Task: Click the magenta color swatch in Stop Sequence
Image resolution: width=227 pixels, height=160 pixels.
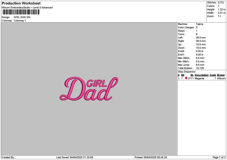Action: pyautogui.click(x=186, y=78)
